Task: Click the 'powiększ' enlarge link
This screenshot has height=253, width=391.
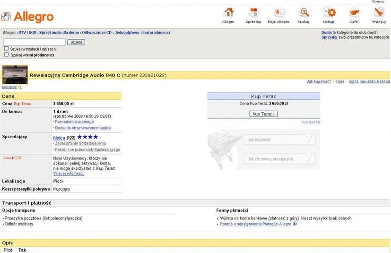Action: [9, 87]
